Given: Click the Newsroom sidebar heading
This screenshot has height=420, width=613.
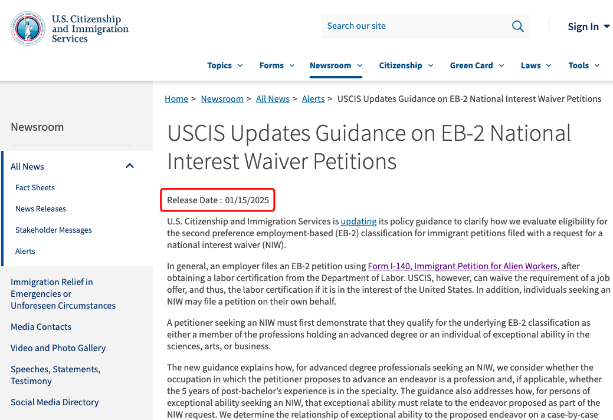Looking at the screenshot, I should pos(37,127).
